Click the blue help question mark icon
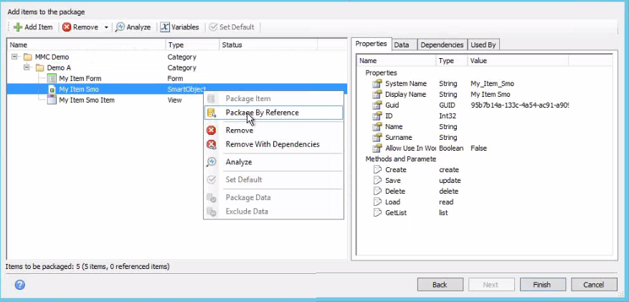Screen dimensions: 629x302 20,285
